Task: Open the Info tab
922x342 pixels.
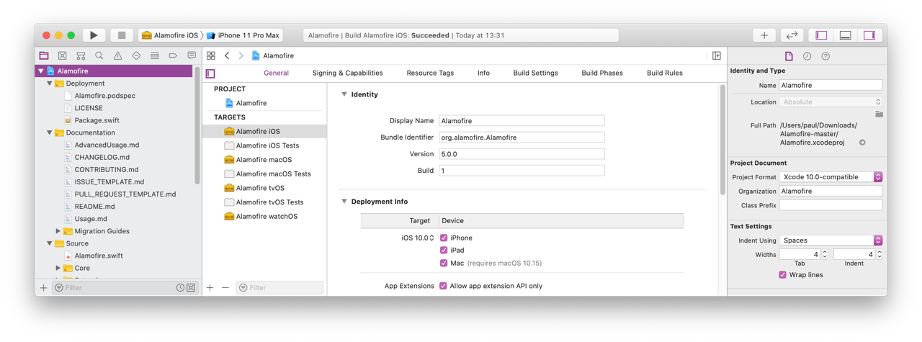Action: [x=483, y=73]
